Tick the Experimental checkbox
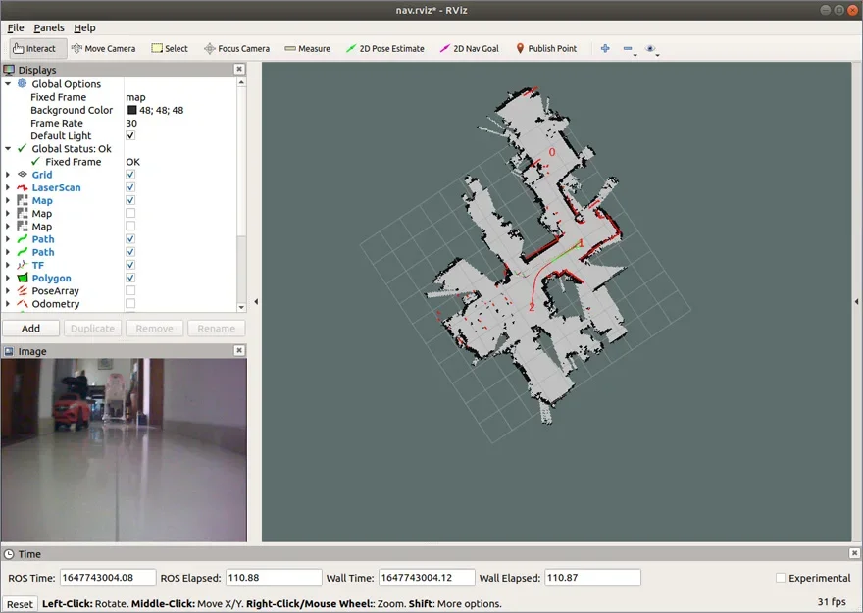This screenshot has width=863, height=613. pyautogui.click(x=781, y=578)
